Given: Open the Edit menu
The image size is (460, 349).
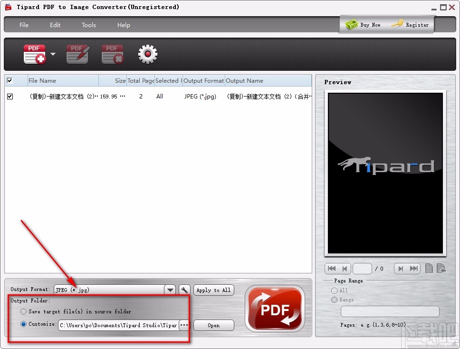Looking at the screenshot, I should click(x=55, y=25).
